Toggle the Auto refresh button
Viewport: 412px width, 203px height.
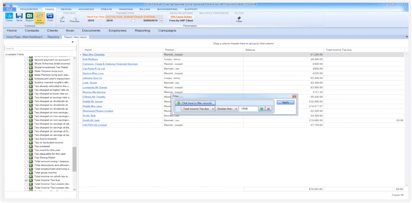[x=39, y=17]
